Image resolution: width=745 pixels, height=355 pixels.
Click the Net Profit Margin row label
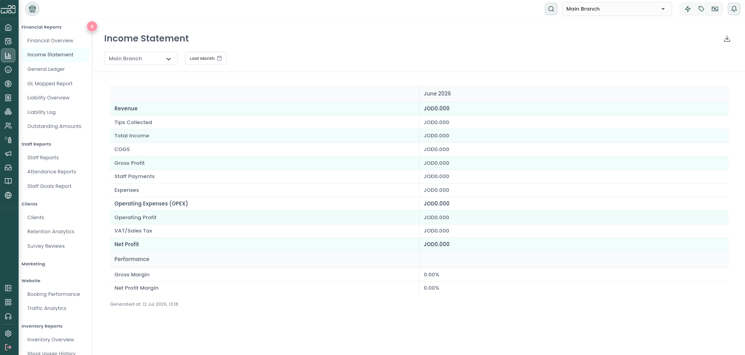click(x=137, y=288)
